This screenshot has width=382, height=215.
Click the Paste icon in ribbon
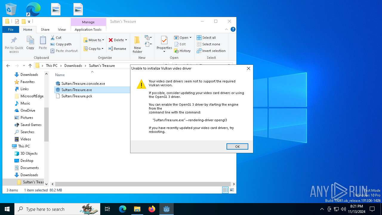43,40
